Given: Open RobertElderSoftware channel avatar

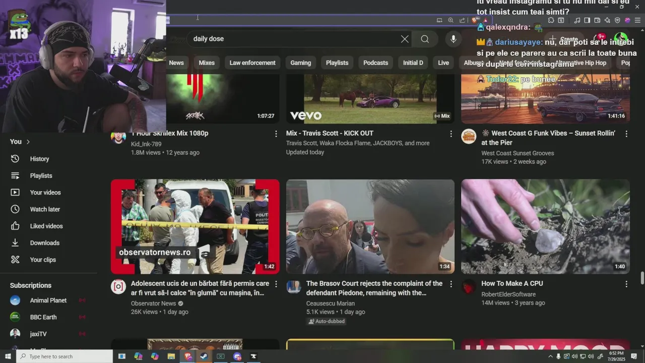Looking at the screenshot, I should coord(469,287).
